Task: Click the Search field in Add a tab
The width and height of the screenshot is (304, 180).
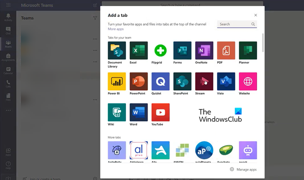Action: 237,24
